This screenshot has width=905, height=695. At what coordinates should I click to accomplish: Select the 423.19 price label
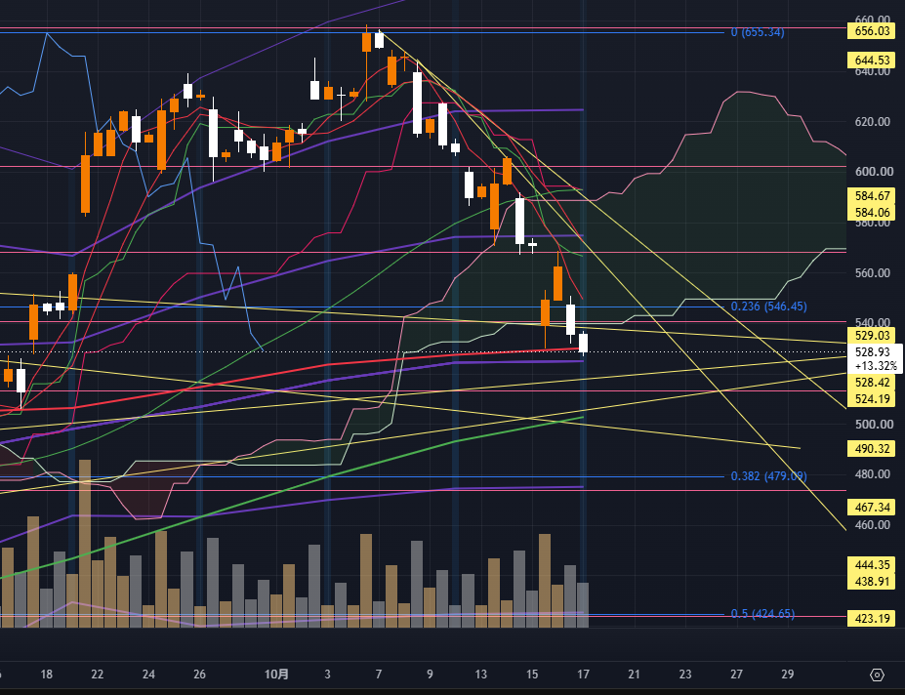click(872, 618)
